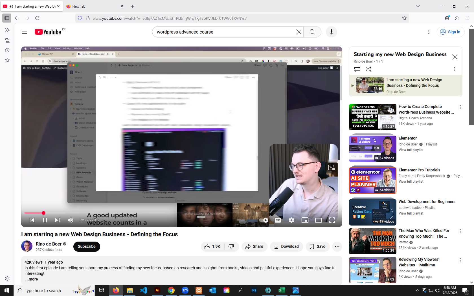Image resolution: width=474 pixels, height=296 pixels.
Task: Open the YouTube guide hamburger menu
Action: [25, 32]
